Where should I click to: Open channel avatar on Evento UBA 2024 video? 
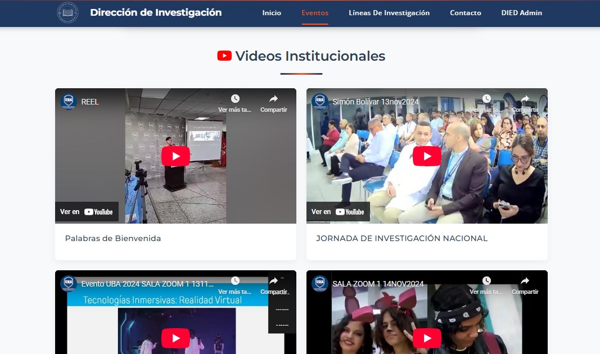[69, 284]
